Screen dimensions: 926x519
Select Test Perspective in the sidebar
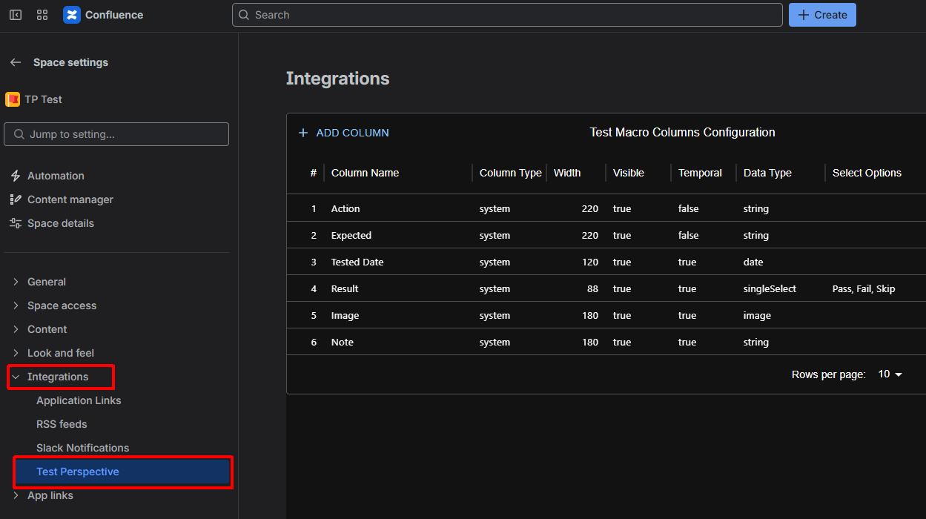[x=78, y=472]
